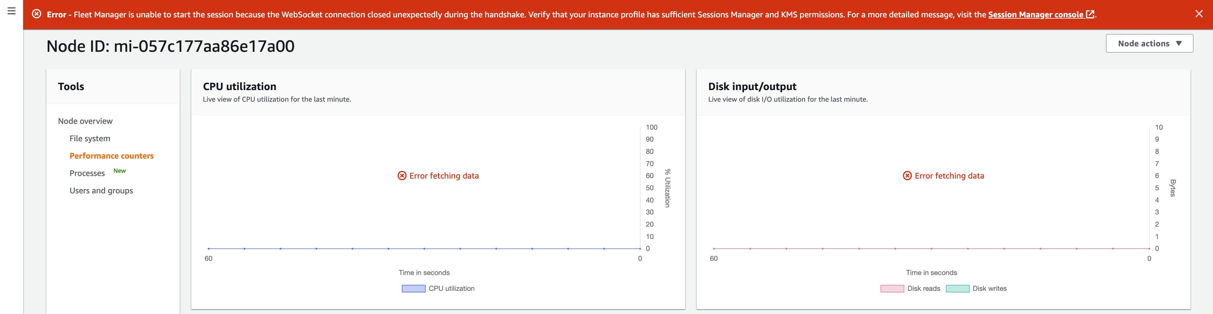The image size is (1213, 314).
Task: Open the Processes tool
Action: 87,173
